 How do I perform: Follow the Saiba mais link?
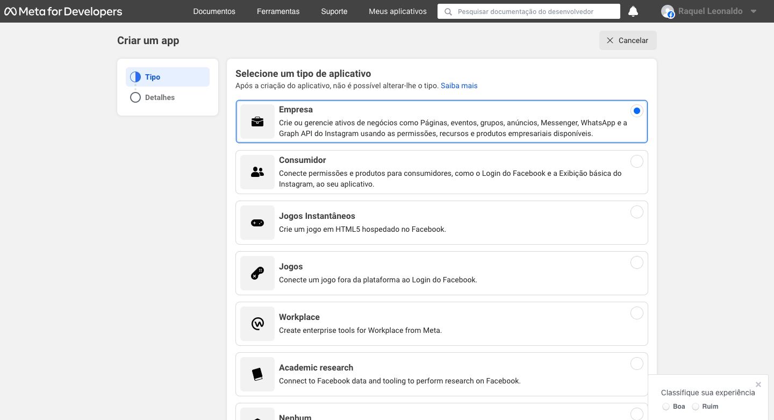click(459, 86)
